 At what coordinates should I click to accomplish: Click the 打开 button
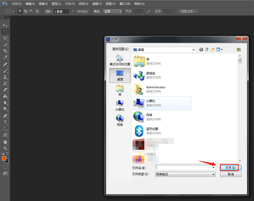[x=231, y=167]
